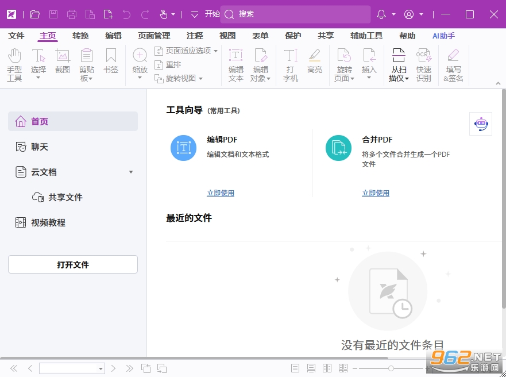This screenshot has width=506, height=377.
Task: Click 立即使用 link under 合并PDF
Action: [x=376, y=193]
